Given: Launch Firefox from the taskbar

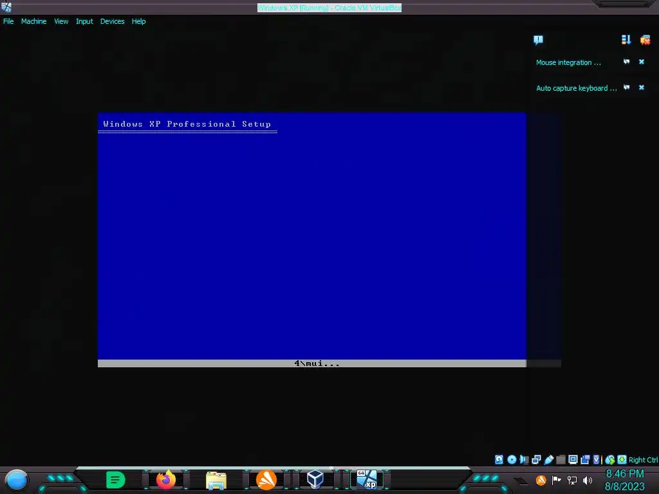Looking at the screenshot, I should point(166,480).
